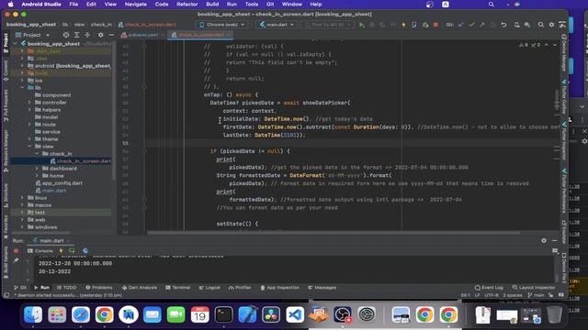Screen dimensions: 588x330
Task: Open the Terminal tool window button
Action: click(178, 288)
